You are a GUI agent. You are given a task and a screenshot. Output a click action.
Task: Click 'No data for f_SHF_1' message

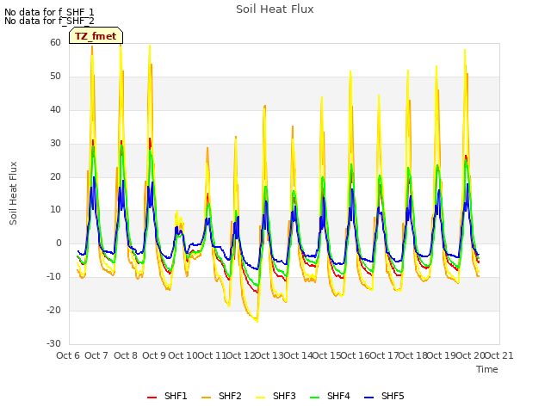point(49,12)
